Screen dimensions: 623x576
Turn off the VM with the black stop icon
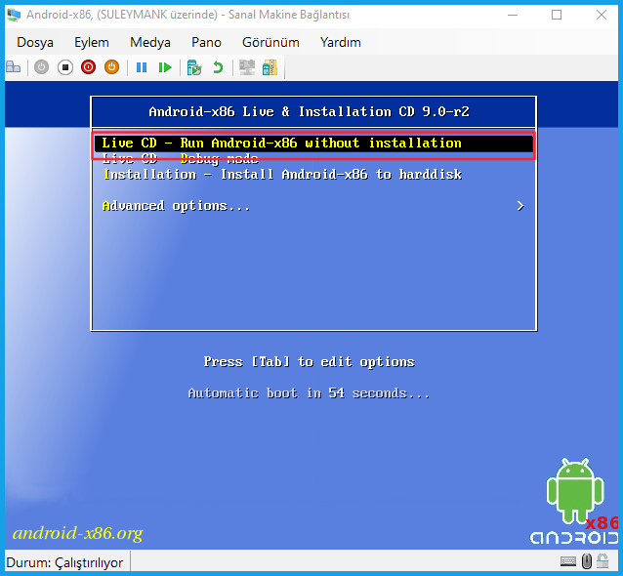(65, 67)
